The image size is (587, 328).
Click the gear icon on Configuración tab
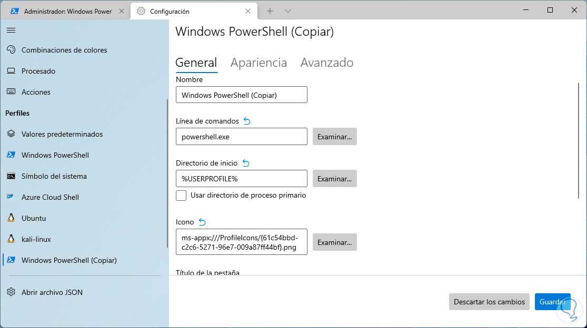[x=141, y=11]
